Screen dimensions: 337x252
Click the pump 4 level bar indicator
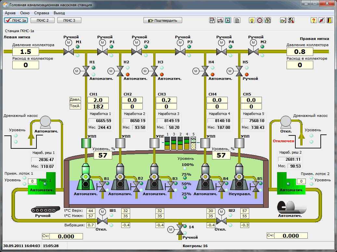[187, 143]
